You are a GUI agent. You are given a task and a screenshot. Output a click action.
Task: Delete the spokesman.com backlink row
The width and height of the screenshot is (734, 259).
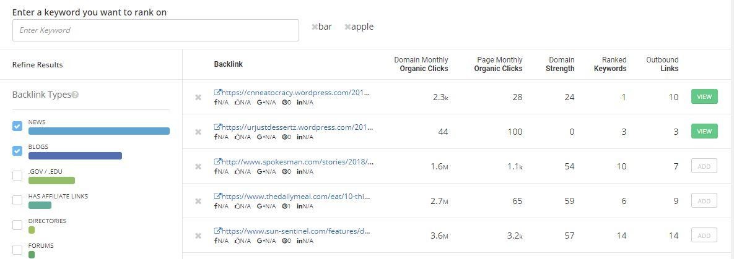point(198,166)
